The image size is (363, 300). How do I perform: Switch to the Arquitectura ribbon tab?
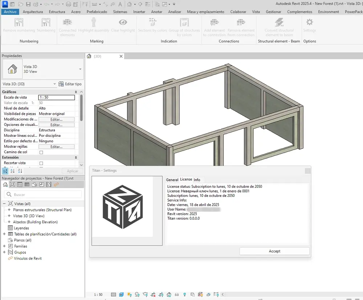click(33, 12)
